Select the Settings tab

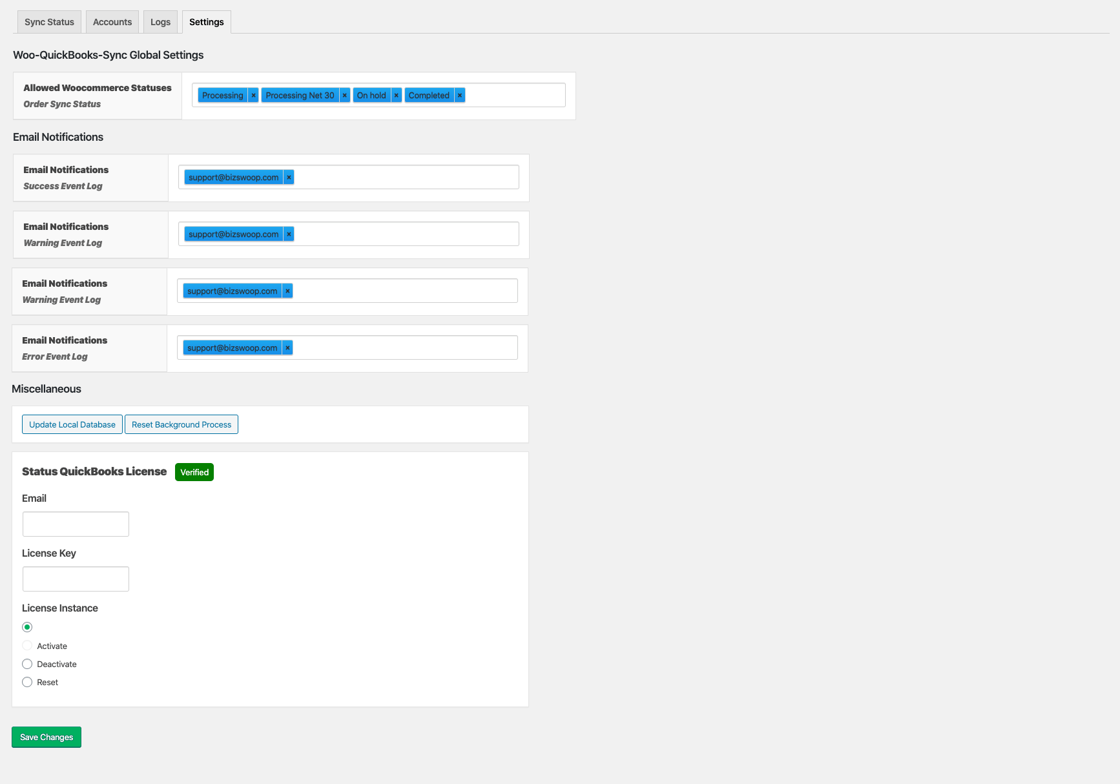207,22
